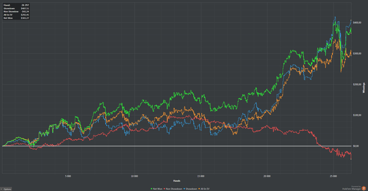Click the Hold'em Manager 2 logo icon
This screenshot has width=368, height=191.
tap(364, 188)
